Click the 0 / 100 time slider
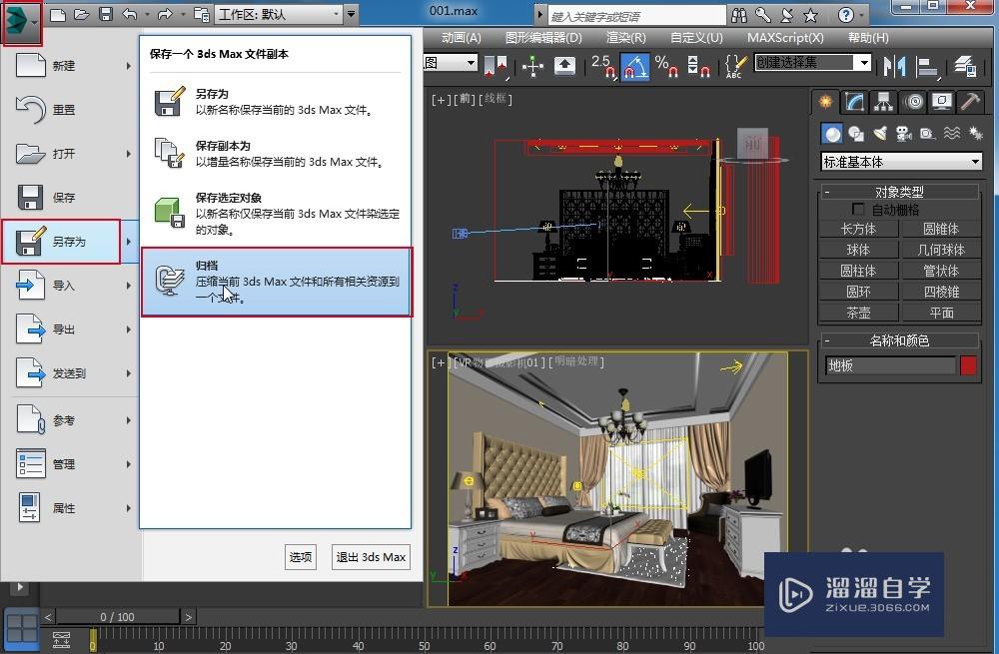This screenshot has height=654, width=999. click(117, 617)
